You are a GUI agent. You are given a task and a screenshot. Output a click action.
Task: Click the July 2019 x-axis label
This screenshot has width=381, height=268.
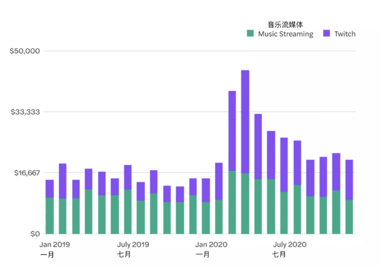click(x=133, y=244)
